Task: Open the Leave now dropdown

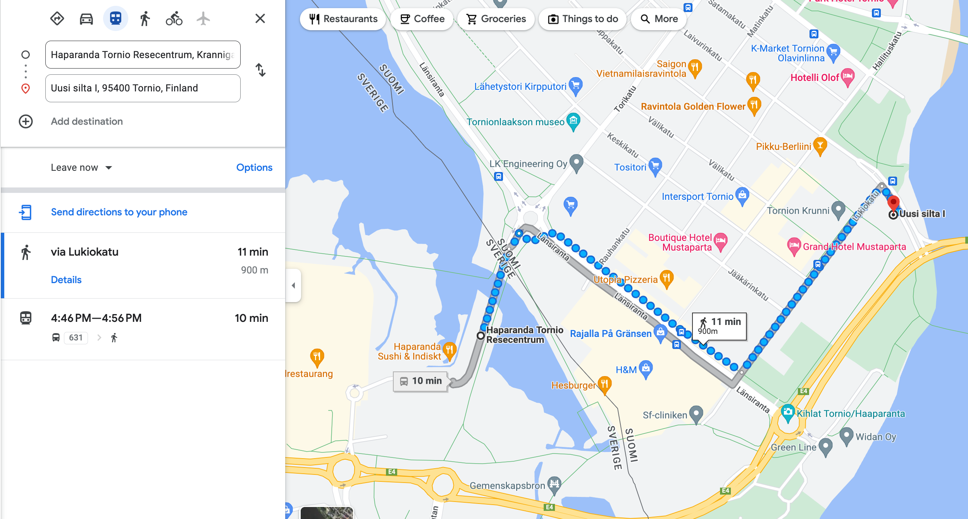Action: [x=81, y=168]
